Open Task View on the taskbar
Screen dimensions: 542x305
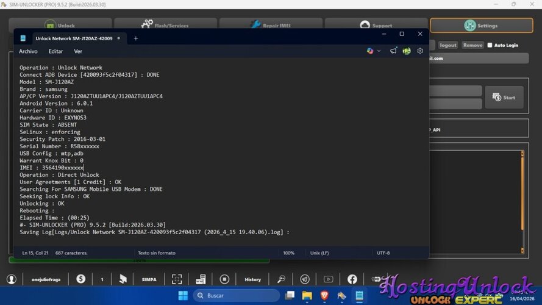click(290, 296)
